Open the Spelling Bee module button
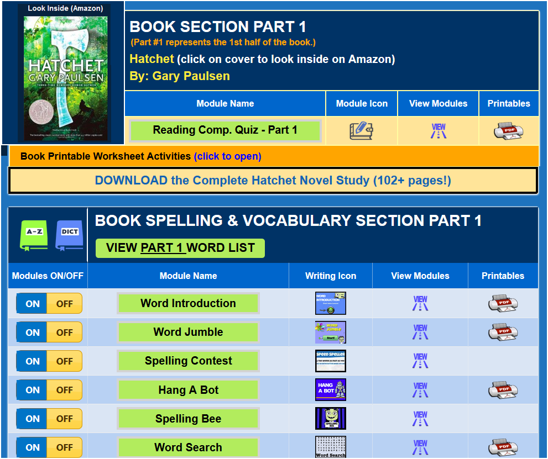The height and width of the screenshot is (459, 548). [188, 418]
